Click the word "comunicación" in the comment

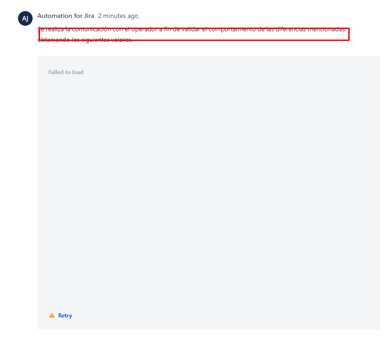(92, 29)
